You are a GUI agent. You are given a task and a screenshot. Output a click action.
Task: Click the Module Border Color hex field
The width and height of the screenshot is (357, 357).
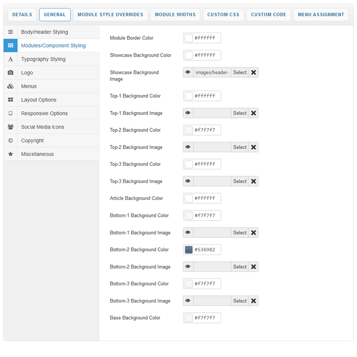click(x=207, y=38)
